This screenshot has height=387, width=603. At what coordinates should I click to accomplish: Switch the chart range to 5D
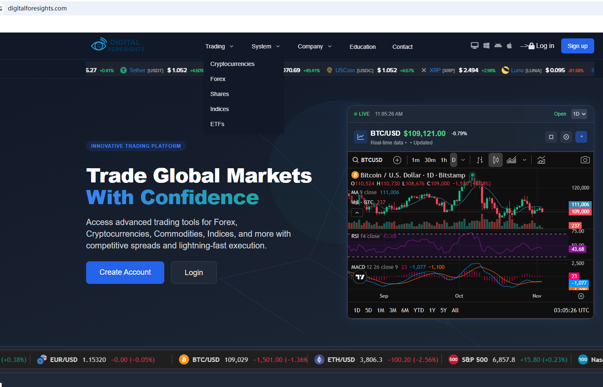[x=369, y=310]
